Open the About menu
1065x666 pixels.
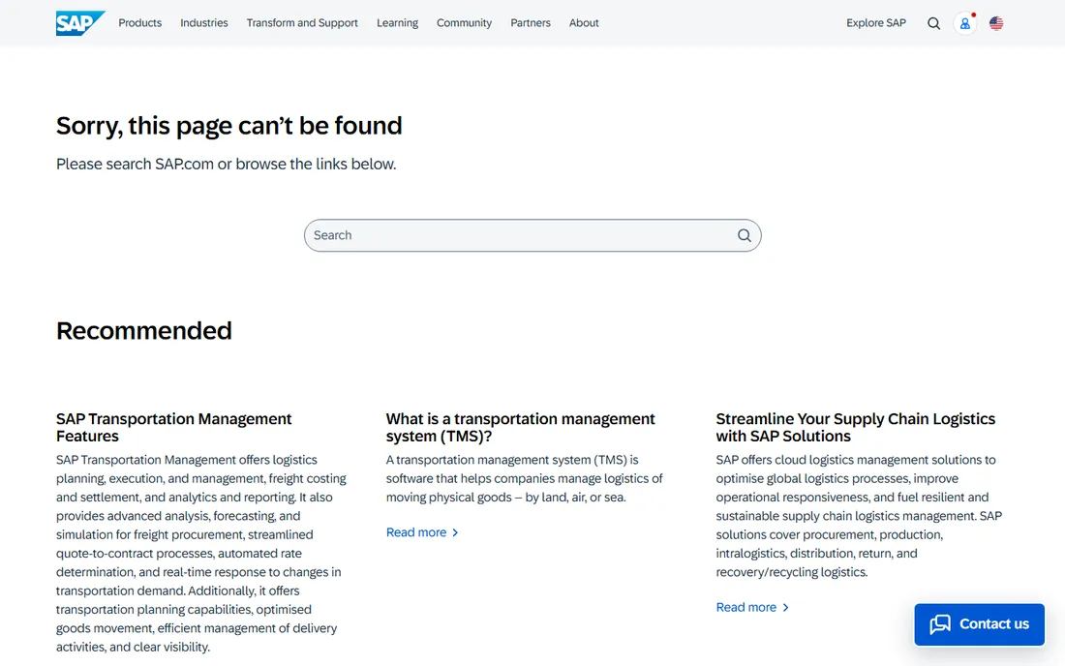(x=584, y=23)
